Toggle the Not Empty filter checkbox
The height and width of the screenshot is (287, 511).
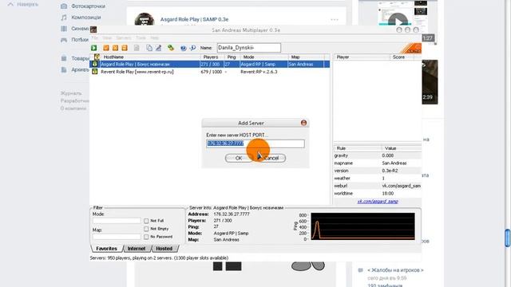(x=146, y=229)
